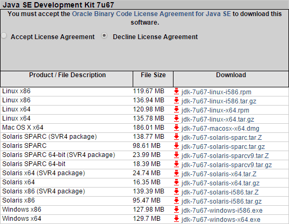Click download arrow icon beside the macosx-x64.dmg file
The width and height of the screenshot is (289, 224).
coord(176,128)
